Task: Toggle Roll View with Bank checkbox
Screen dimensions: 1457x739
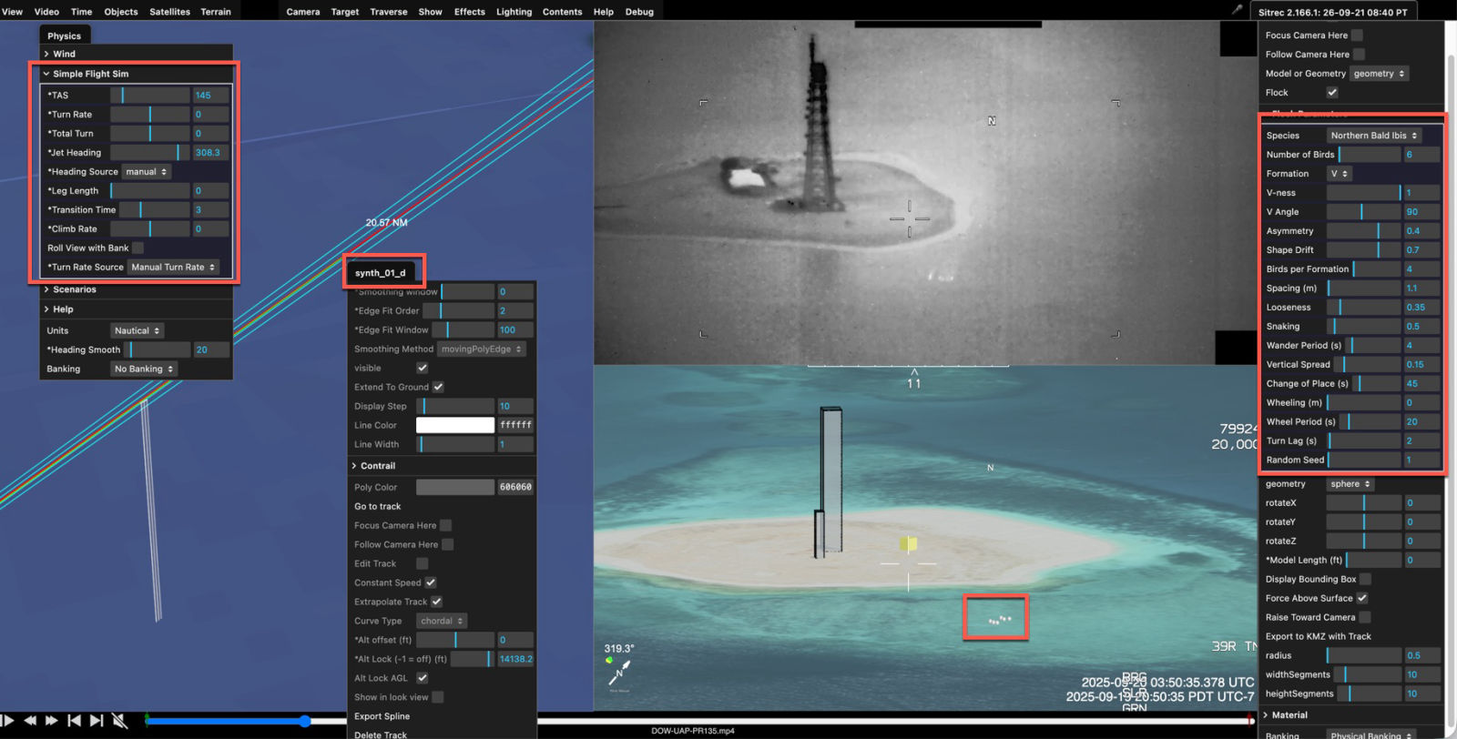Action: pyautogui.click(x=138, y=248)
